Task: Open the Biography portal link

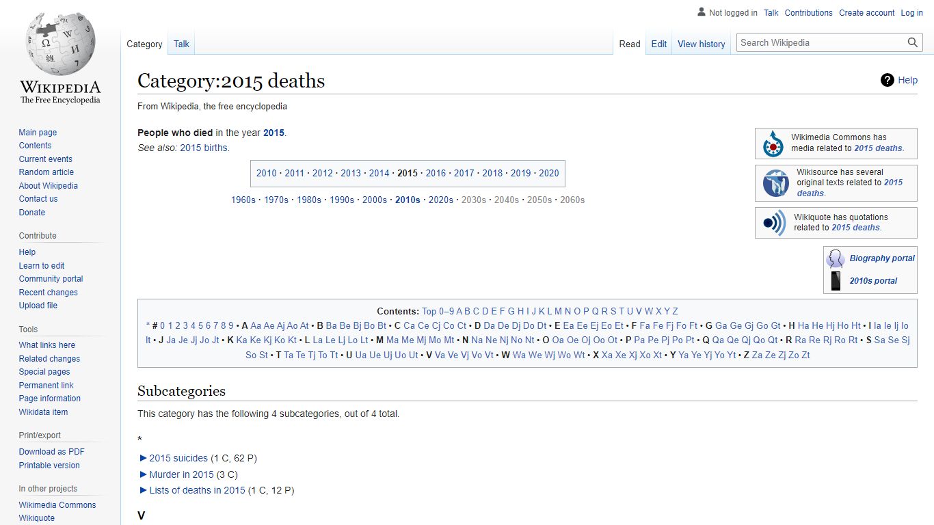Action: [882, 258]
